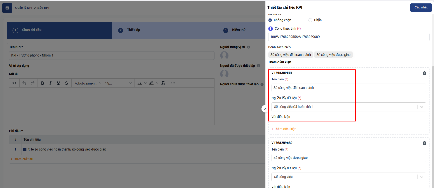Image resolution: width=434 pixels, height=188 pixels.
Task: Click the clear formatting icon in editor
Action: pos(163,83)
